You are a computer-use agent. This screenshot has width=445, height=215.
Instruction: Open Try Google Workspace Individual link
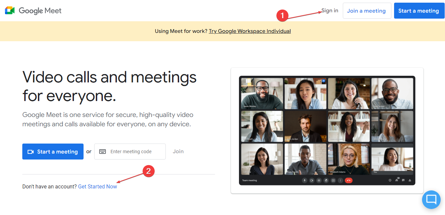click(250, 31)
